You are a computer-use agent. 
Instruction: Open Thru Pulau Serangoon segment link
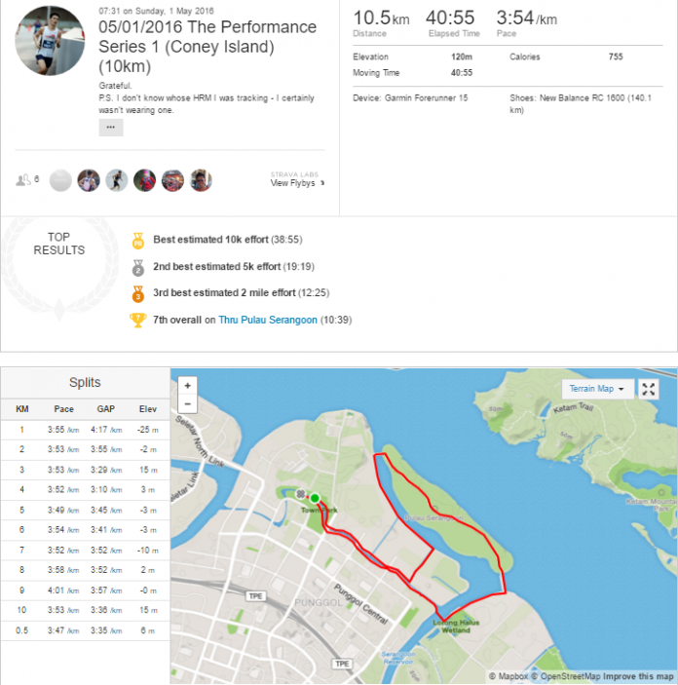(x=268, y=320)
